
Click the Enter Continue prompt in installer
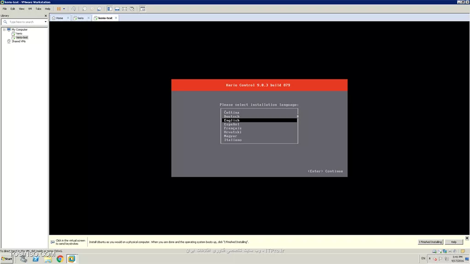325,171
